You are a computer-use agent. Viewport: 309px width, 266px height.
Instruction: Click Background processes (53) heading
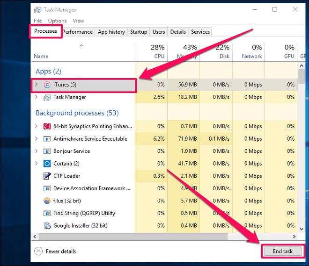coord(77,113)
